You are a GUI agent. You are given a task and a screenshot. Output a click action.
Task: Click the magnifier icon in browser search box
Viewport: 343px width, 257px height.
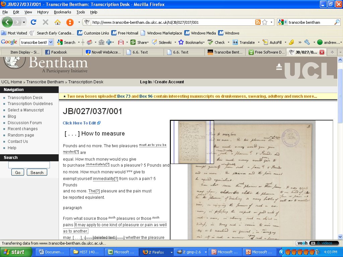click(337, 22)
